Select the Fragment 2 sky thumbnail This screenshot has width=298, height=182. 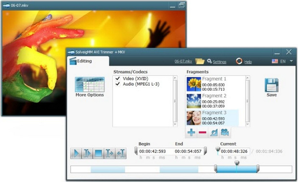pyautogui.click(x=194, y=101)
